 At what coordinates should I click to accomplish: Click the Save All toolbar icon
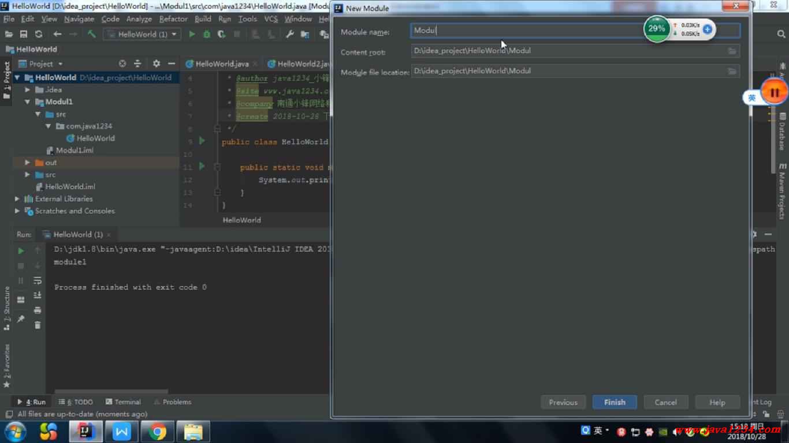pyautogui.click(x=24, y=34)
